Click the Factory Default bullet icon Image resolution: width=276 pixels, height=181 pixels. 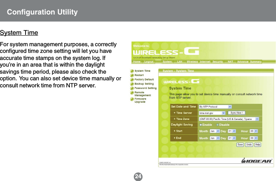click(x=132, y=80)
